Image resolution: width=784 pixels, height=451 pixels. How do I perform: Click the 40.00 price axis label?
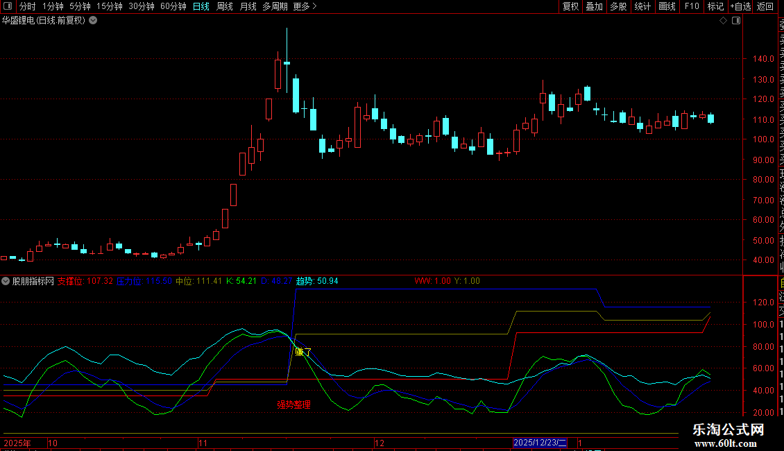tap(763, 259)
